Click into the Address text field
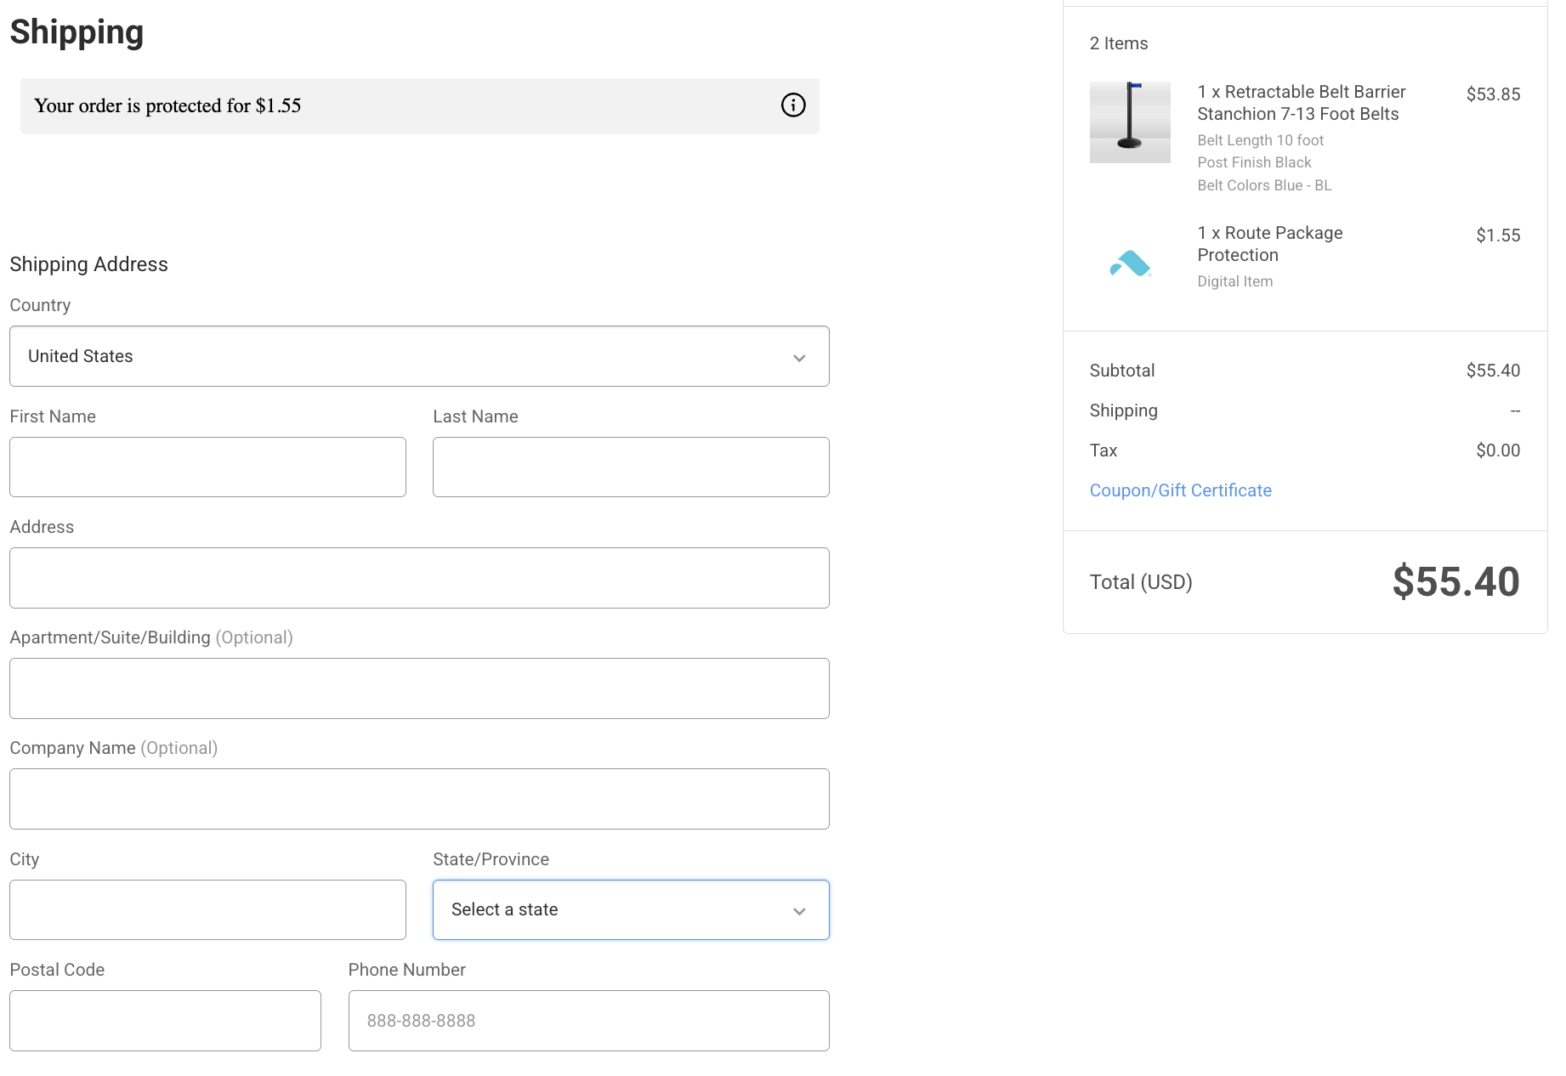 point(419,578)
